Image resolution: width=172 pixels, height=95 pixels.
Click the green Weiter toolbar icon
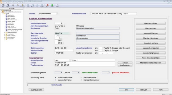52,5
